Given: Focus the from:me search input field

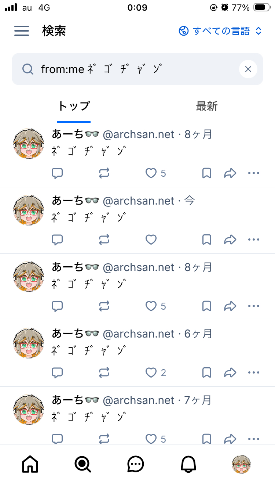Looking at the screenshot, I should pyautogui.click(x=137, y=69).
